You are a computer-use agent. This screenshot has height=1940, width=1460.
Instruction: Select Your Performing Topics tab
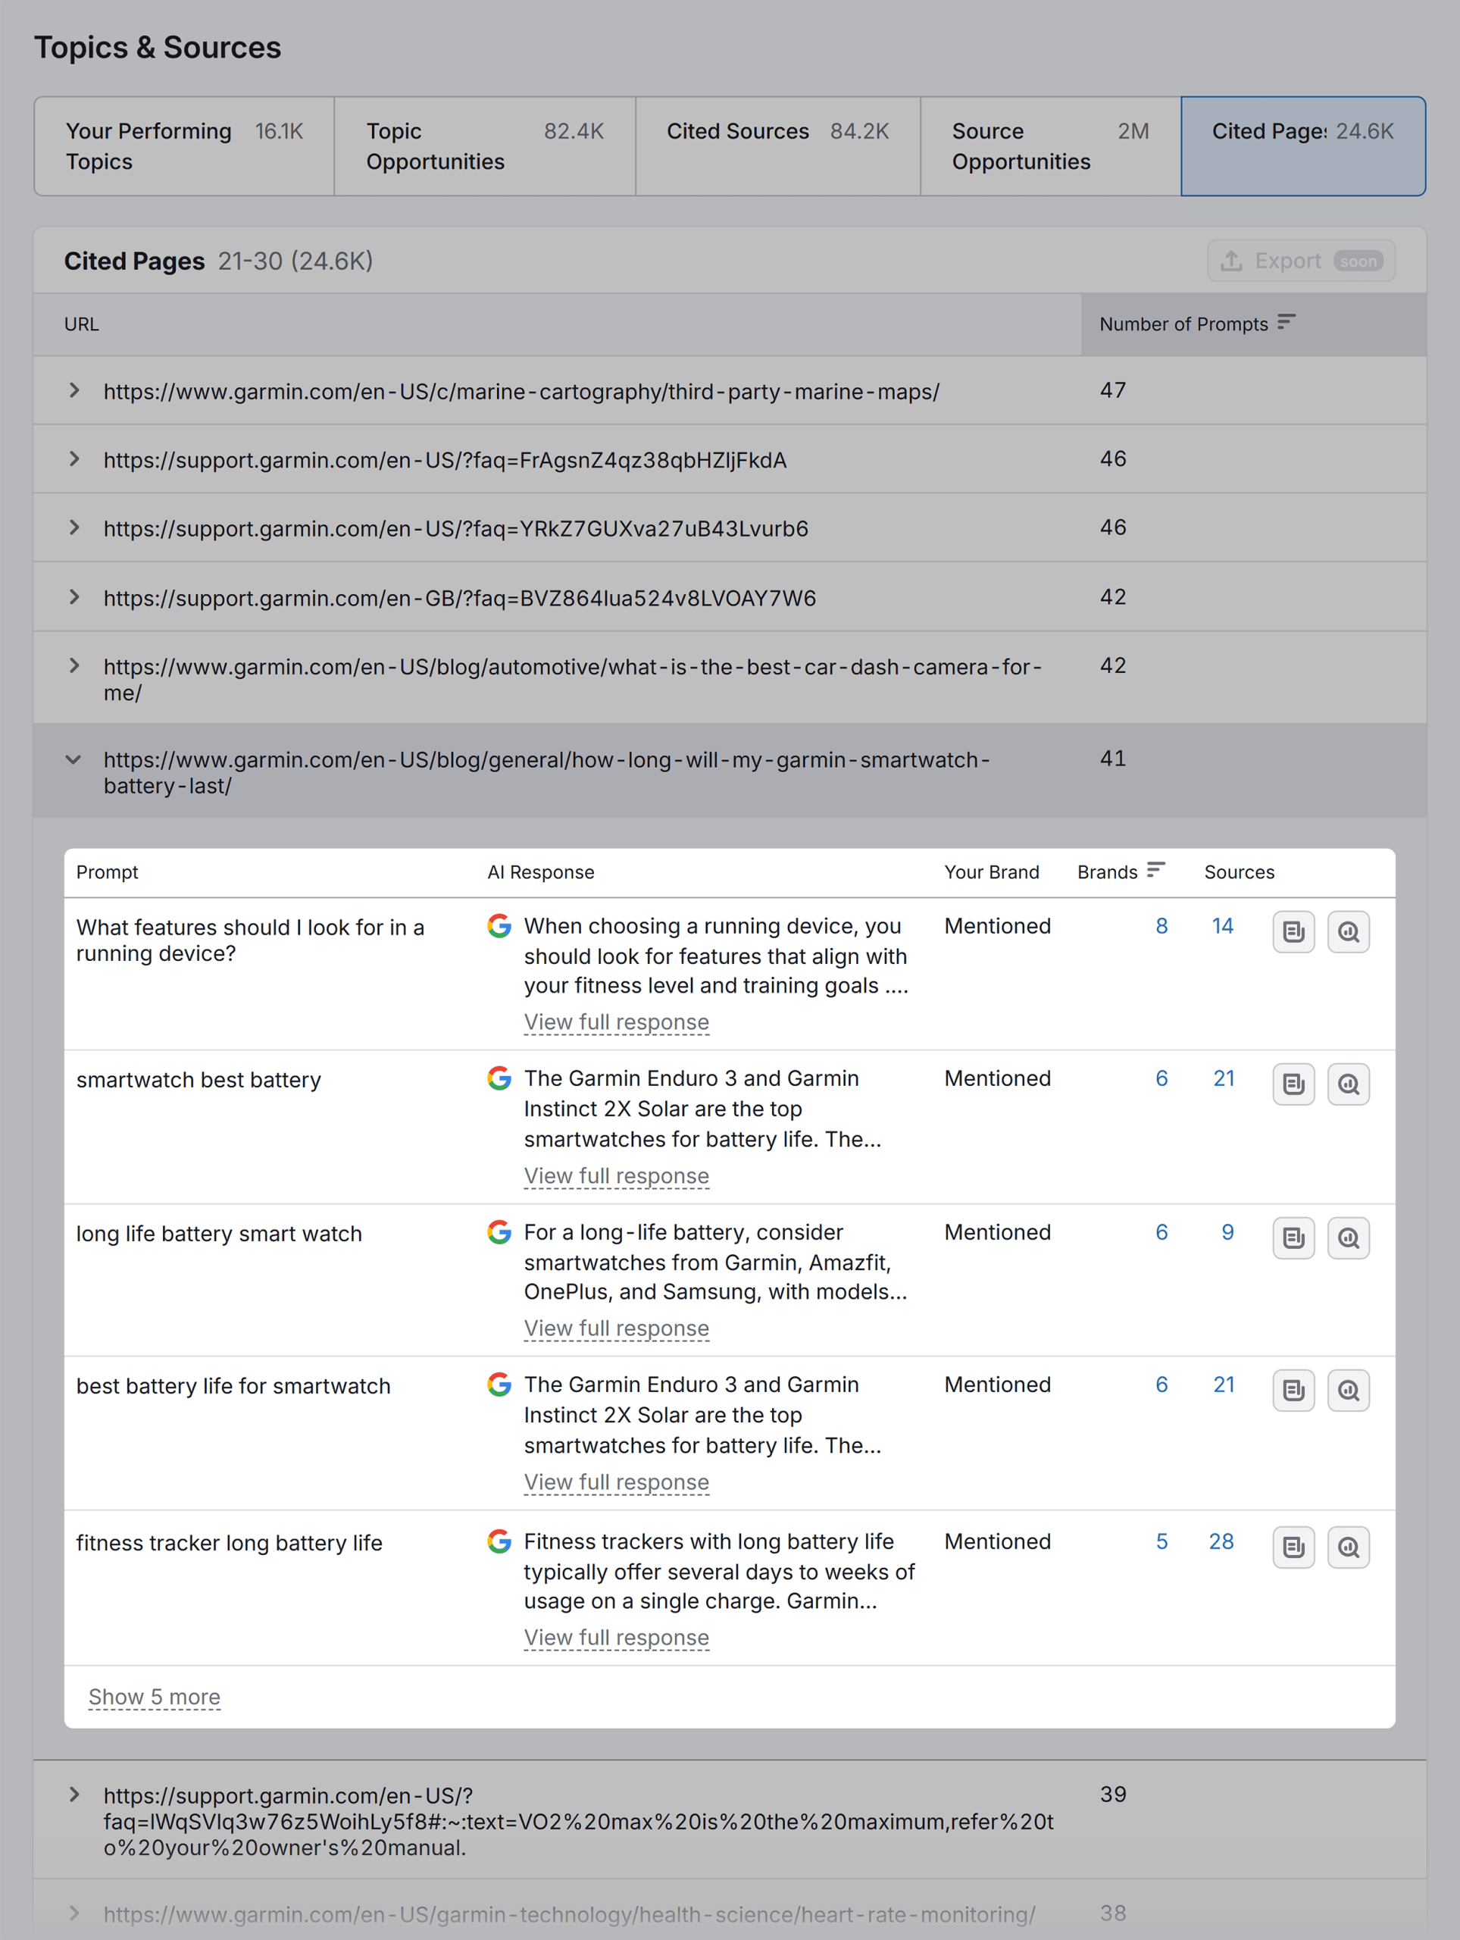184,146
